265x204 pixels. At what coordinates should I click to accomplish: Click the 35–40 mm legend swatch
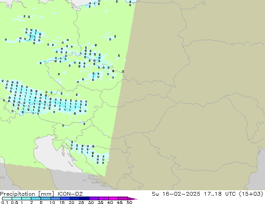103,199
